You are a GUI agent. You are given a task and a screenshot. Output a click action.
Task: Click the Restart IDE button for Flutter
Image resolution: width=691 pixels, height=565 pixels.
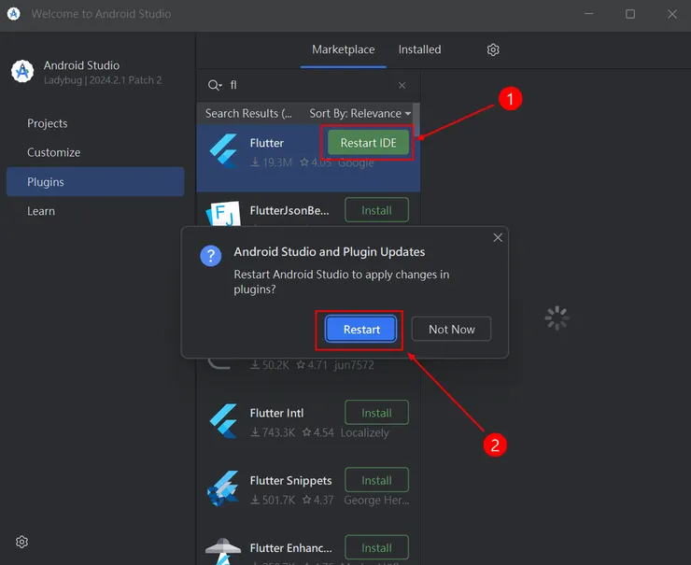(x=369, y=143)
